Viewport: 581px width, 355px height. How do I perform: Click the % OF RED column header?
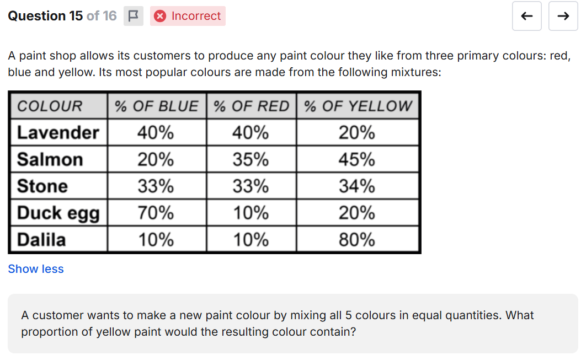click(x=251, y=106)
